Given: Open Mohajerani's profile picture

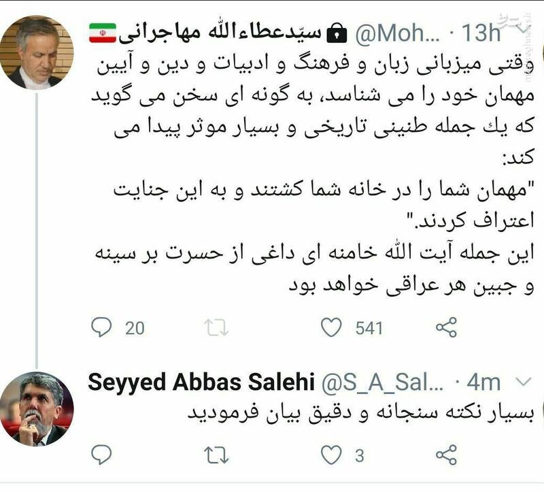Looking at the screenshot, I should [36, 52].
